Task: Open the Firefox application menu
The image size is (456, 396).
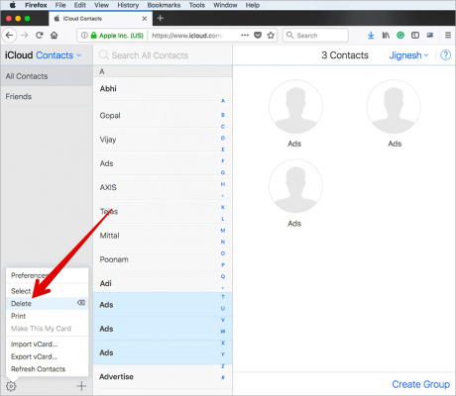Action: coord(36,5)
